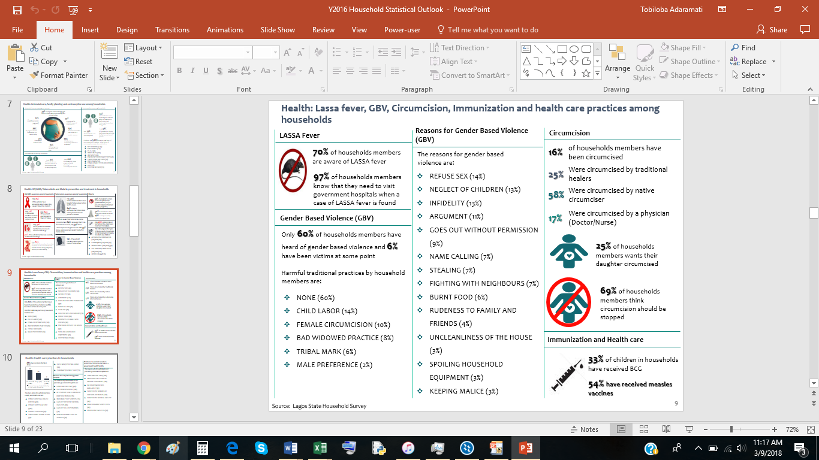This screenshot has width=819, height=460.
Task: Toggle Strikethrough formatting
Action: tap(233, 71)
